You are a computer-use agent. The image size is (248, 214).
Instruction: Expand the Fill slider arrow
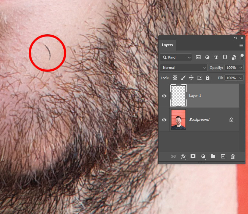(241, 78)
